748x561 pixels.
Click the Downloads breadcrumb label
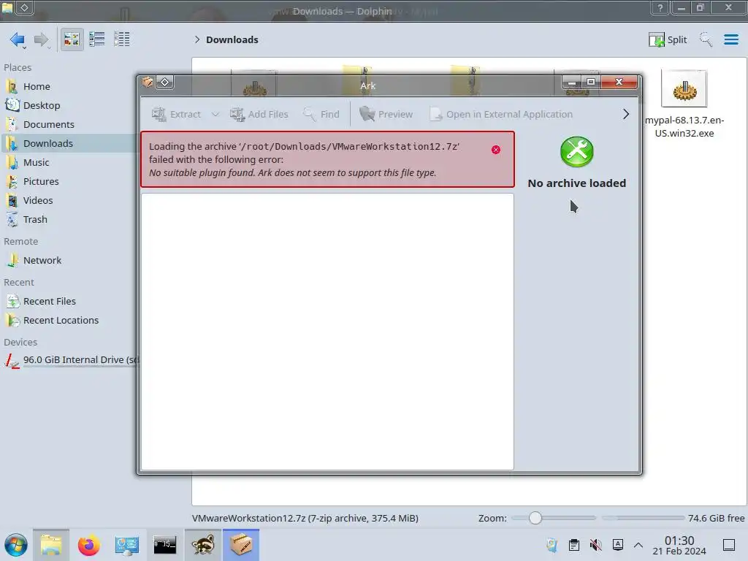pos(232,39)
